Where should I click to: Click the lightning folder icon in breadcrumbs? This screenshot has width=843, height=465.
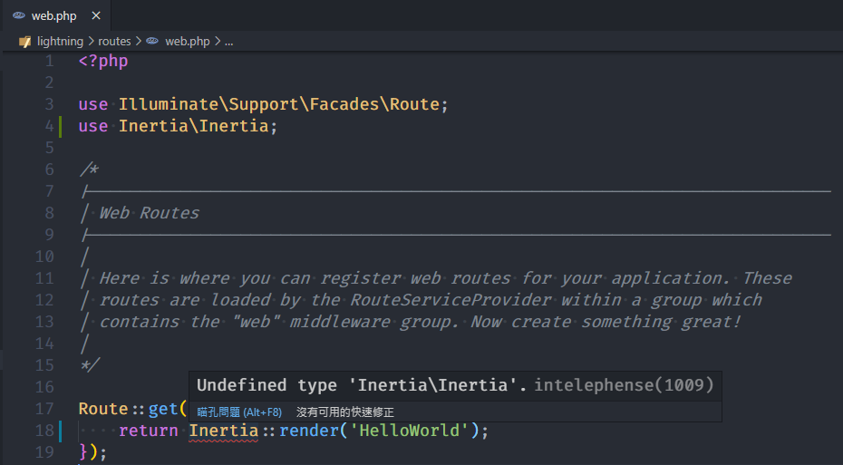click(x=25, y=42)
